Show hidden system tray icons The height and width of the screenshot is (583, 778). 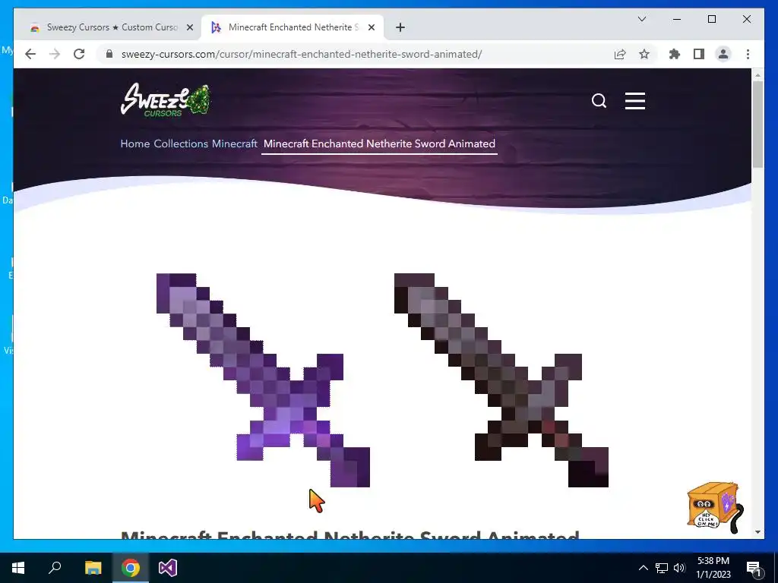point(643,568)
